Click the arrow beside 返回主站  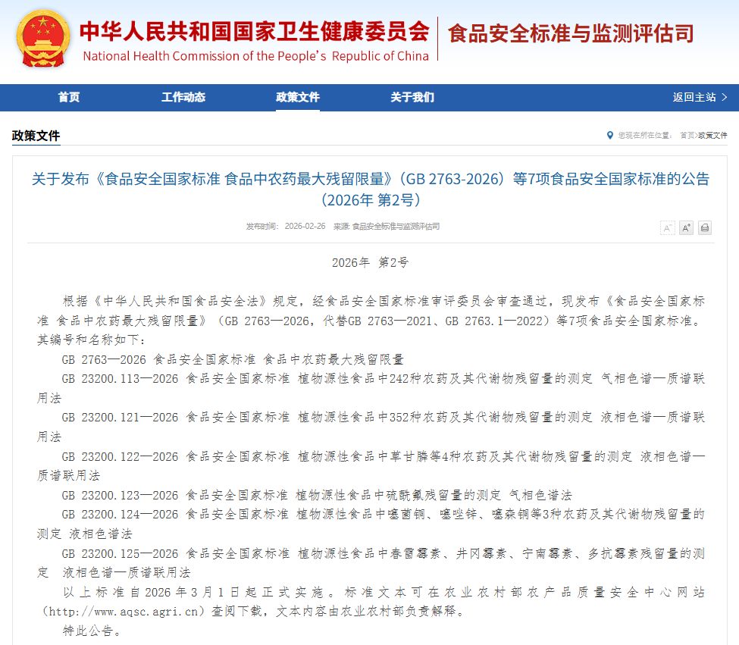[x=724, y=97]
